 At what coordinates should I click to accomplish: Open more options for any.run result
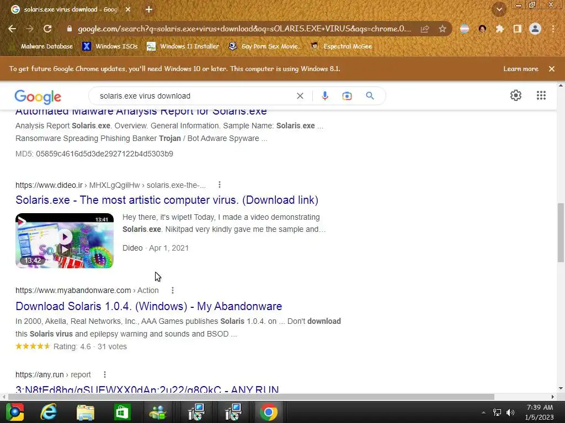105,375
